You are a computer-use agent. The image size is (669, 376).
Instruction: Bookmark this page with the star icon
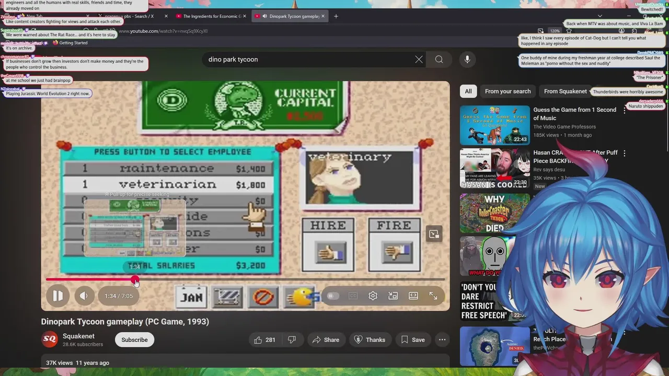[569, 31]
